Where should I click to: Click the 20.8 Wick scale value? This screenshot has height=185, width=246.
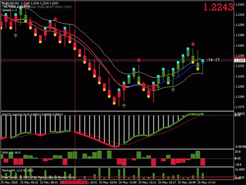tap(238, 151)
